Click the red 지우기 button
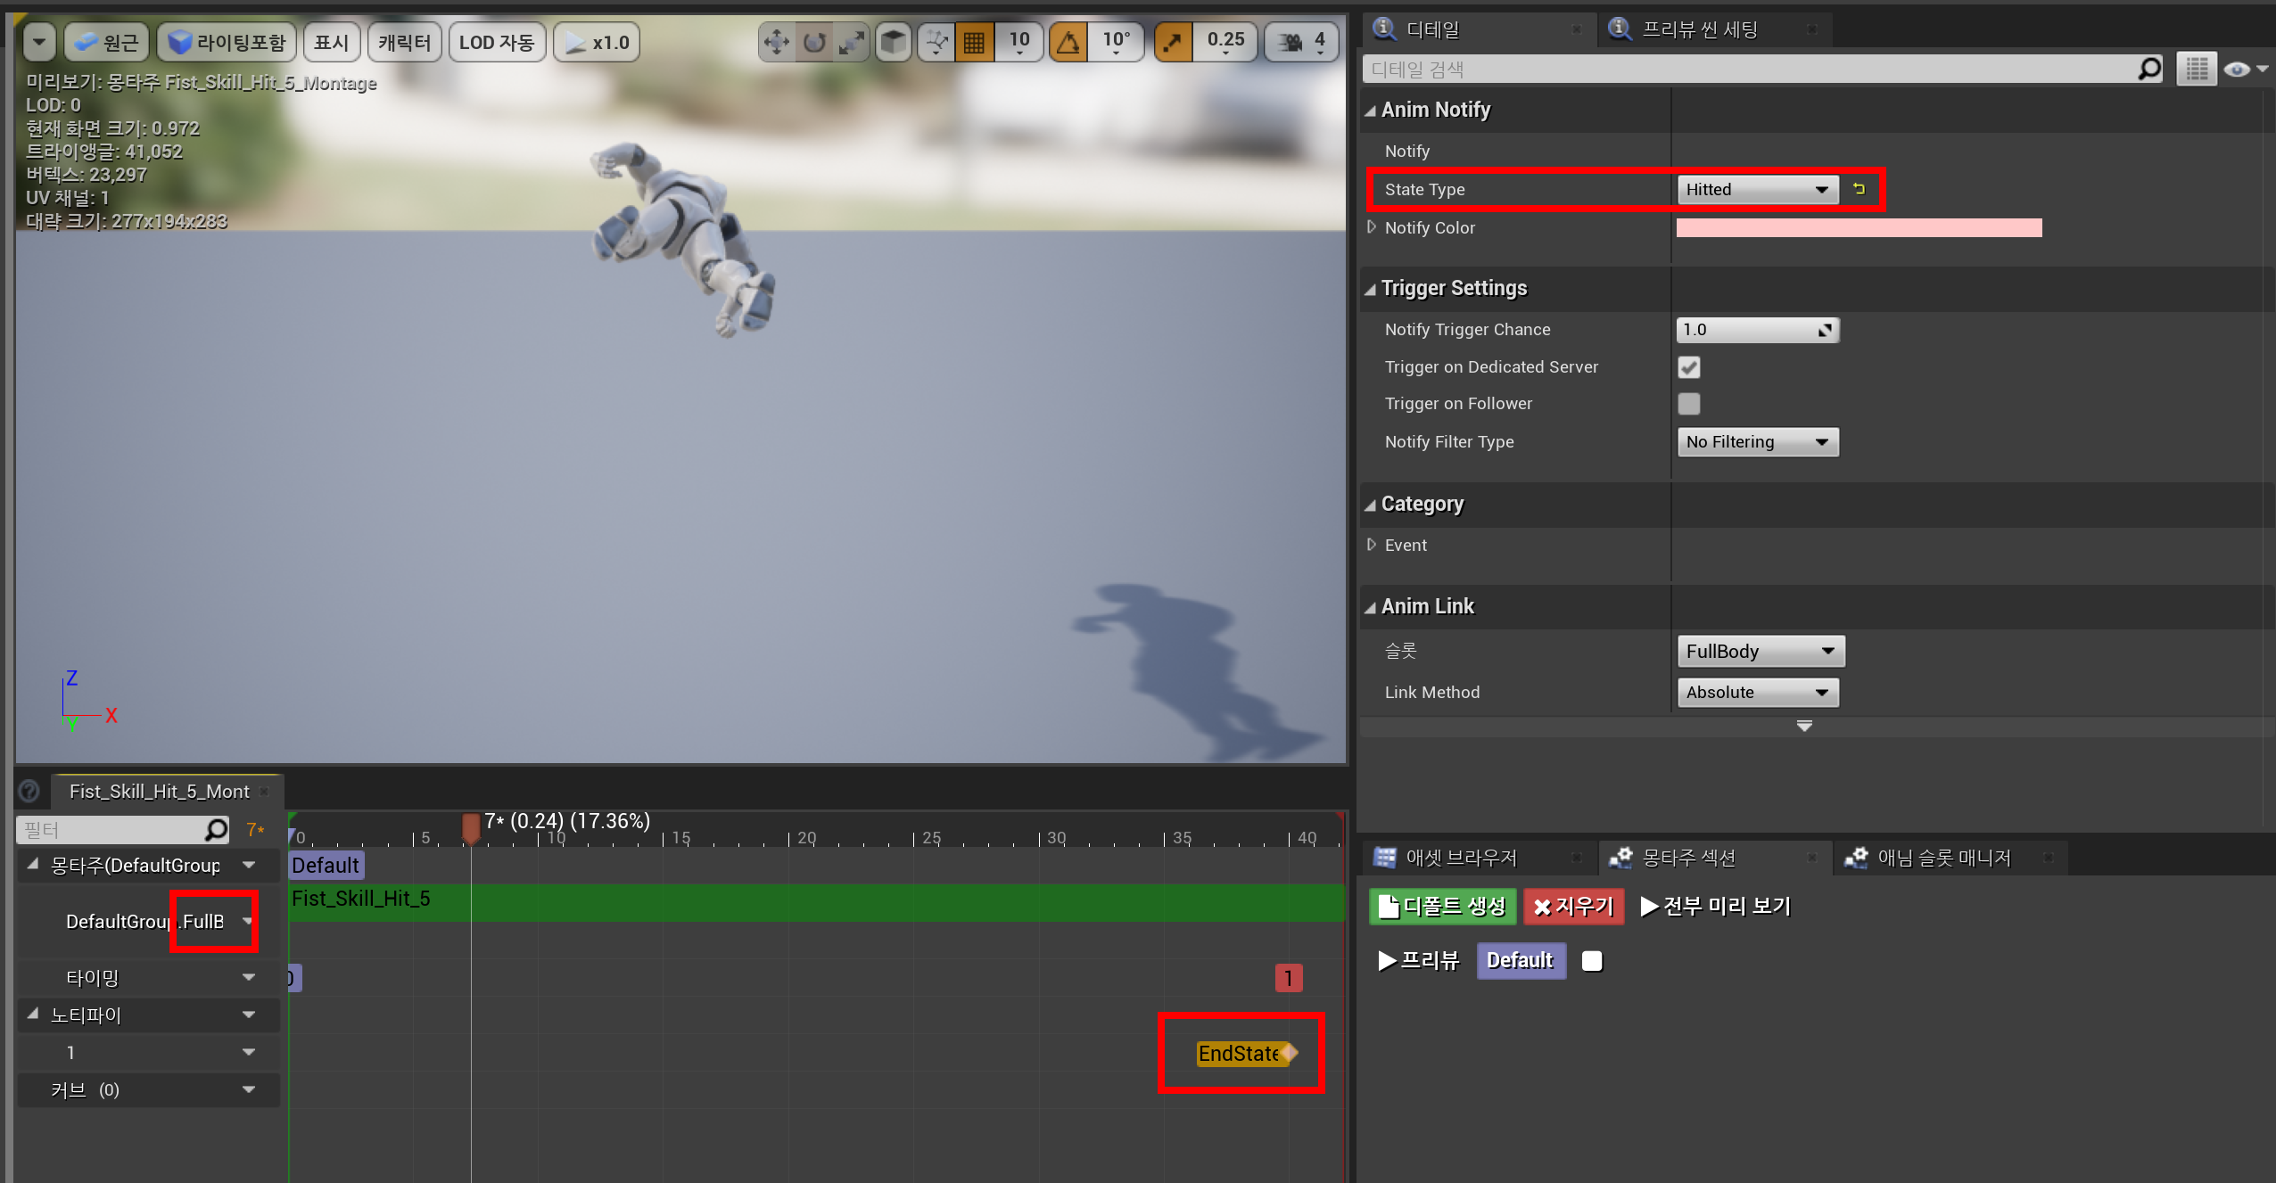Viewport: 2276px width, 1183px height. 1573,907
